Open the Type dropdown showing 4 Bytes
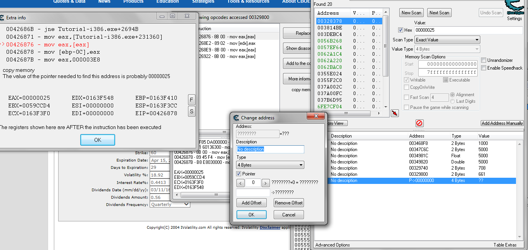 [x=270, y=165]
